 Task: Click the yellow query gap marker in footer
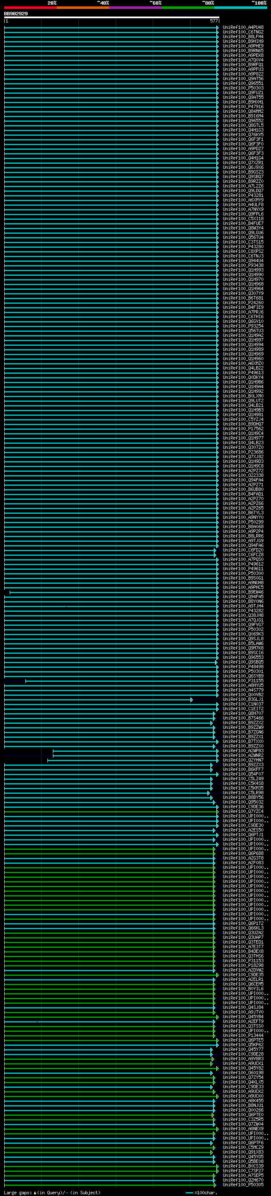tap(35, 1193)
